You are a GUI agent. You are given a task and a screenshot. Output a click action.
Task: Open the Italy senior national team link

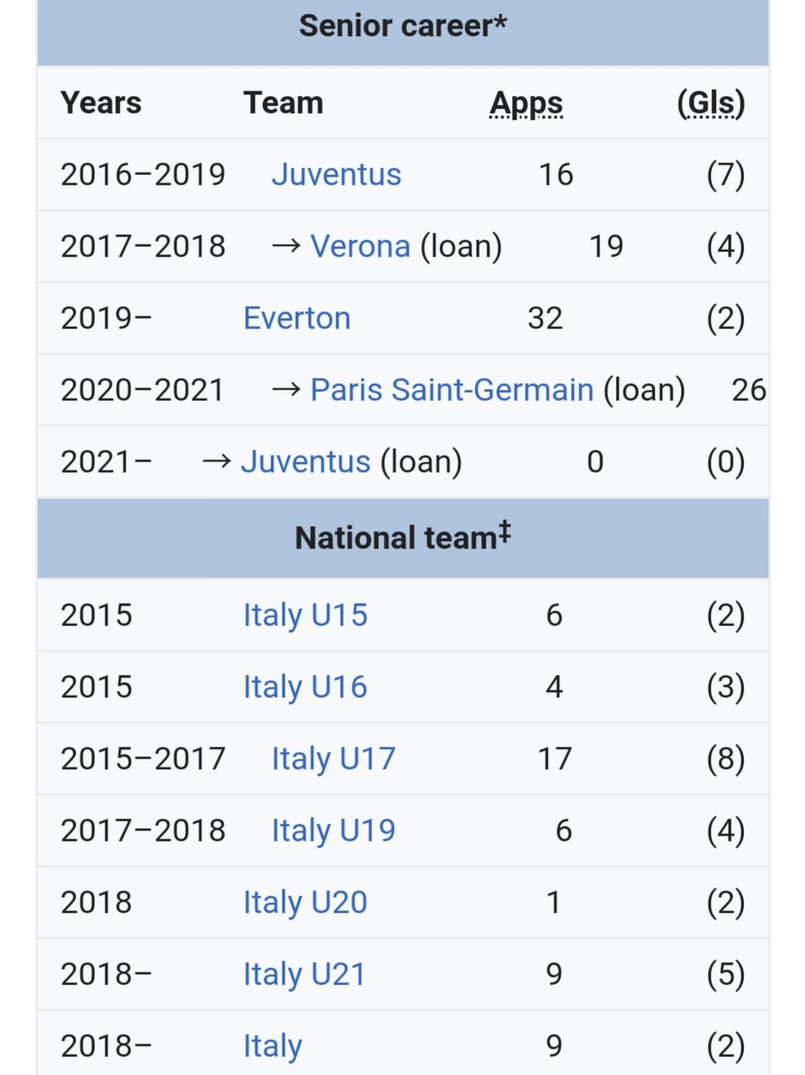273,1046
